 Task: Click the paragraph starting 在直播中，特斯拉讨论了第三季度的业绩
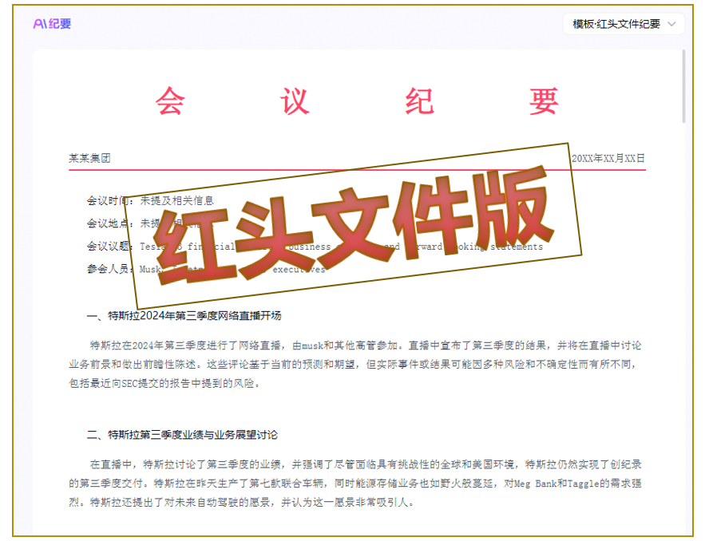(x=355, y=484)
